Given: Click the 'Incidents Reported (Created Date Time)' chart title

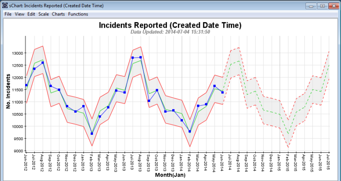Looking at the screenshot, I should point(170,25).
